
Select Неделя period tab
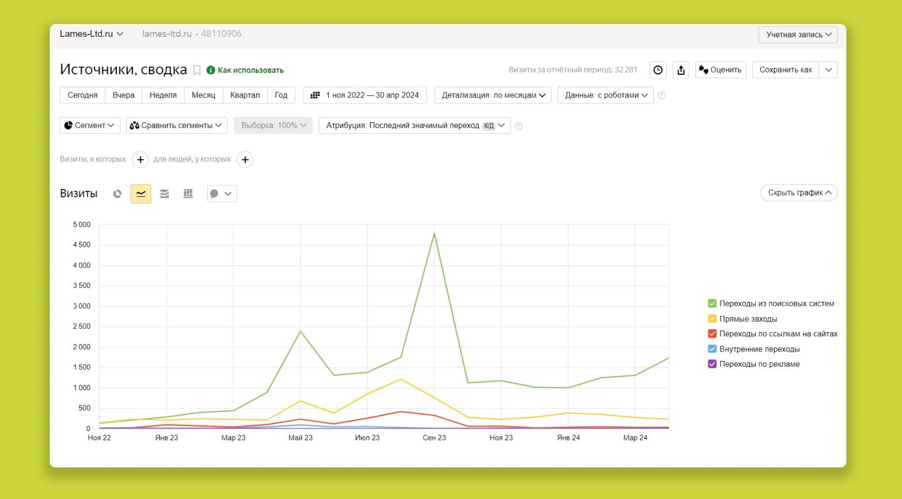163,95
